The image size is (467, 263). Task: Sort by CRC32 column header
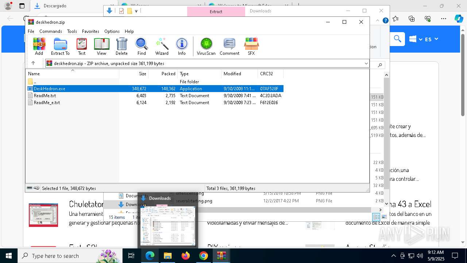[271, 74]
